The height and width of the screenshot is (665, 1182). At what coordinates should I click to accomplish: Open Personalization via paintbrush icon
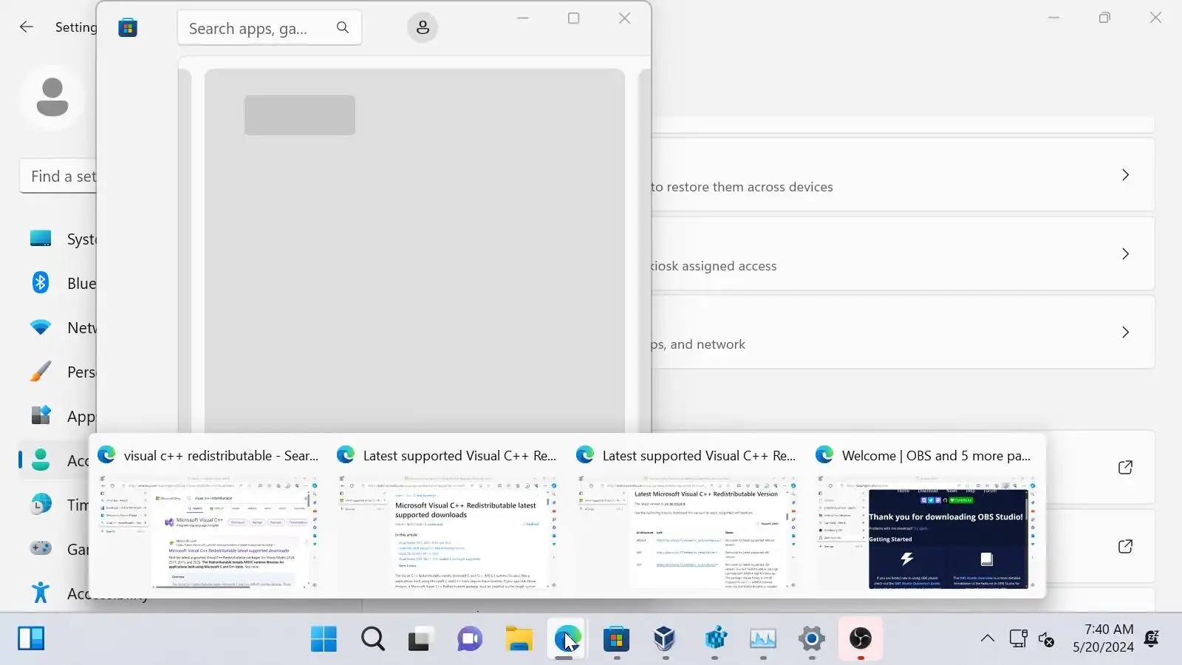(x=41, y=372)
